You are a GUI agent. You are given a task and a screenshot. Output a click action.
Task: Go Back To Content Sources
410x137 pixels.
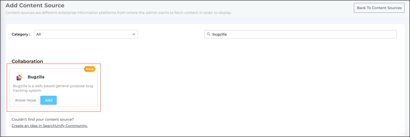(x=379, y=8)
